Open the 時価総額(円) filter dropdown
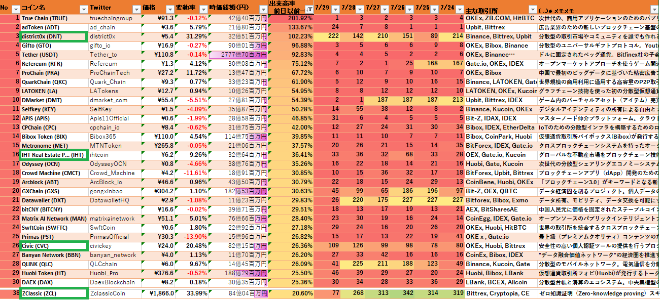This screenshot has height=300, width=661. click(x=262, y=9)
